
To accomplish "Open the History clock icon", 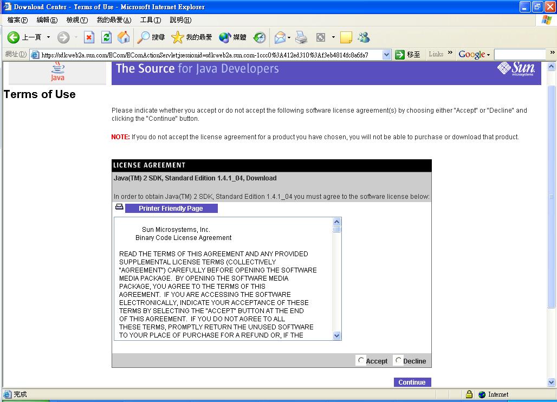I will click(260, 37).
